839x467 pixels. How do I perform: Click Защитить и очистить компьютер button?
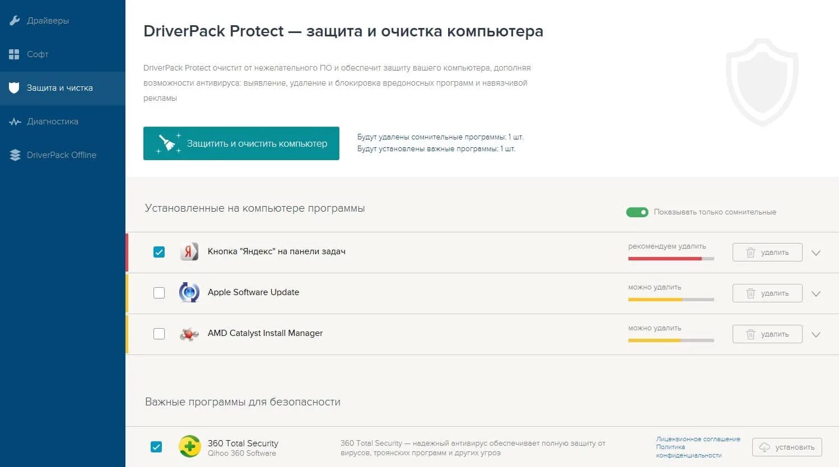pos(241,143)
